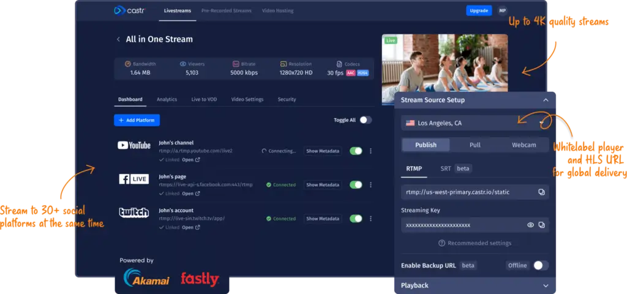Viewport: 627px width, 294px height.
Task: Select the RTMP protocol tab
Action: (414, 168)
